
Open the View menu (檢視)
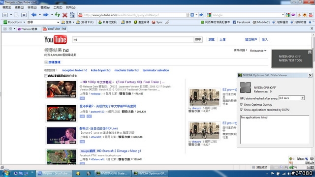click(32, 7)
